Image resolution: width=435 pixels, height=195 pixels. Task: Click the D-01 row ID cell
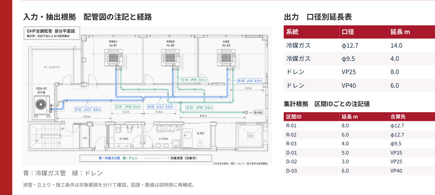291,153
